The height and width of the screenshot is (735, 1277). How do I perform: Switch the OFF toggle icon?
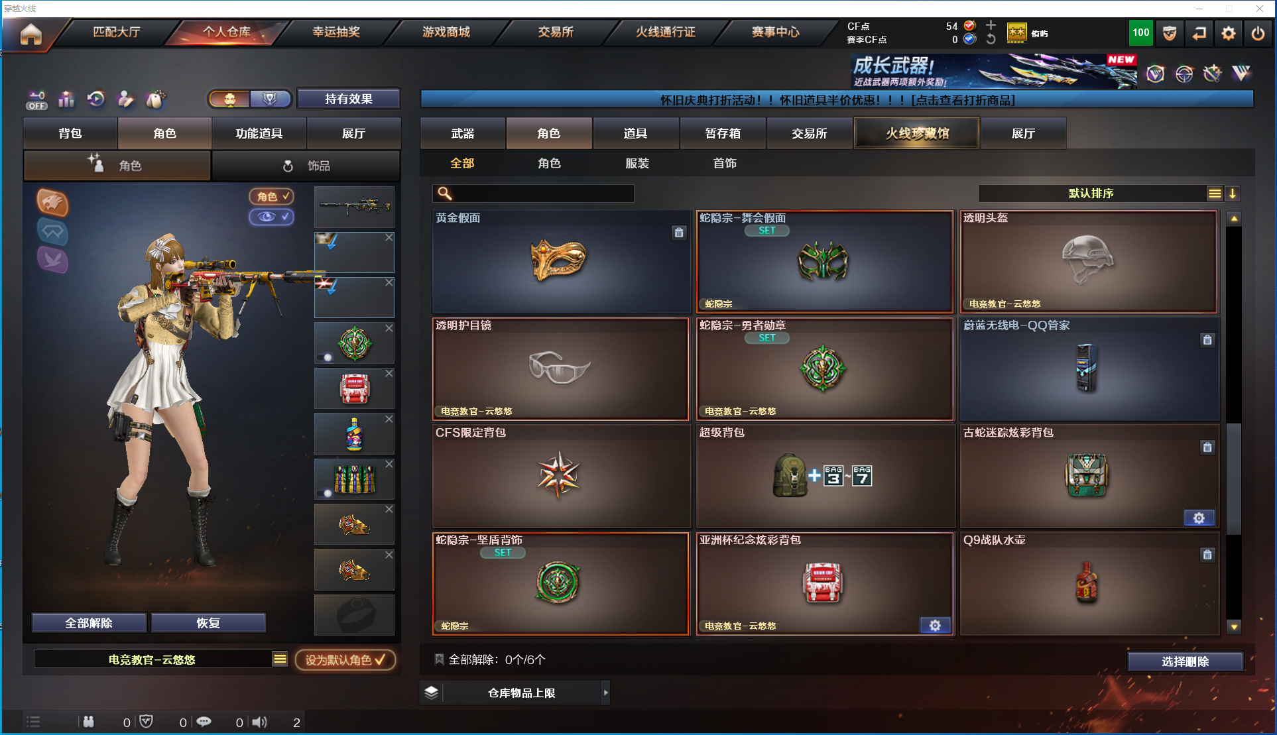point(36,100)
